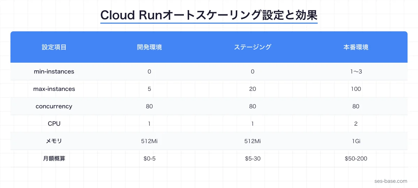Click the CPU value for ステージング

point(253,124)
